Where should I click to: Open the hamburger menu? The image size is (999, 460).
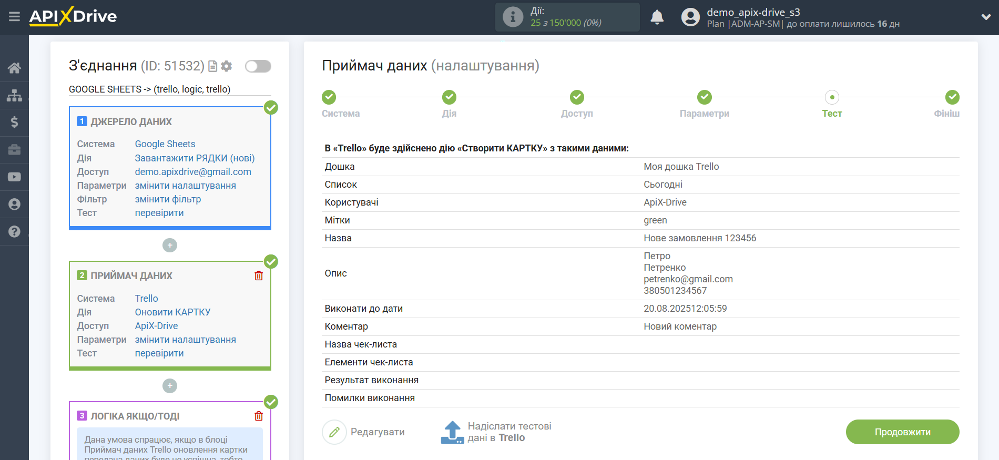(14, 17)
